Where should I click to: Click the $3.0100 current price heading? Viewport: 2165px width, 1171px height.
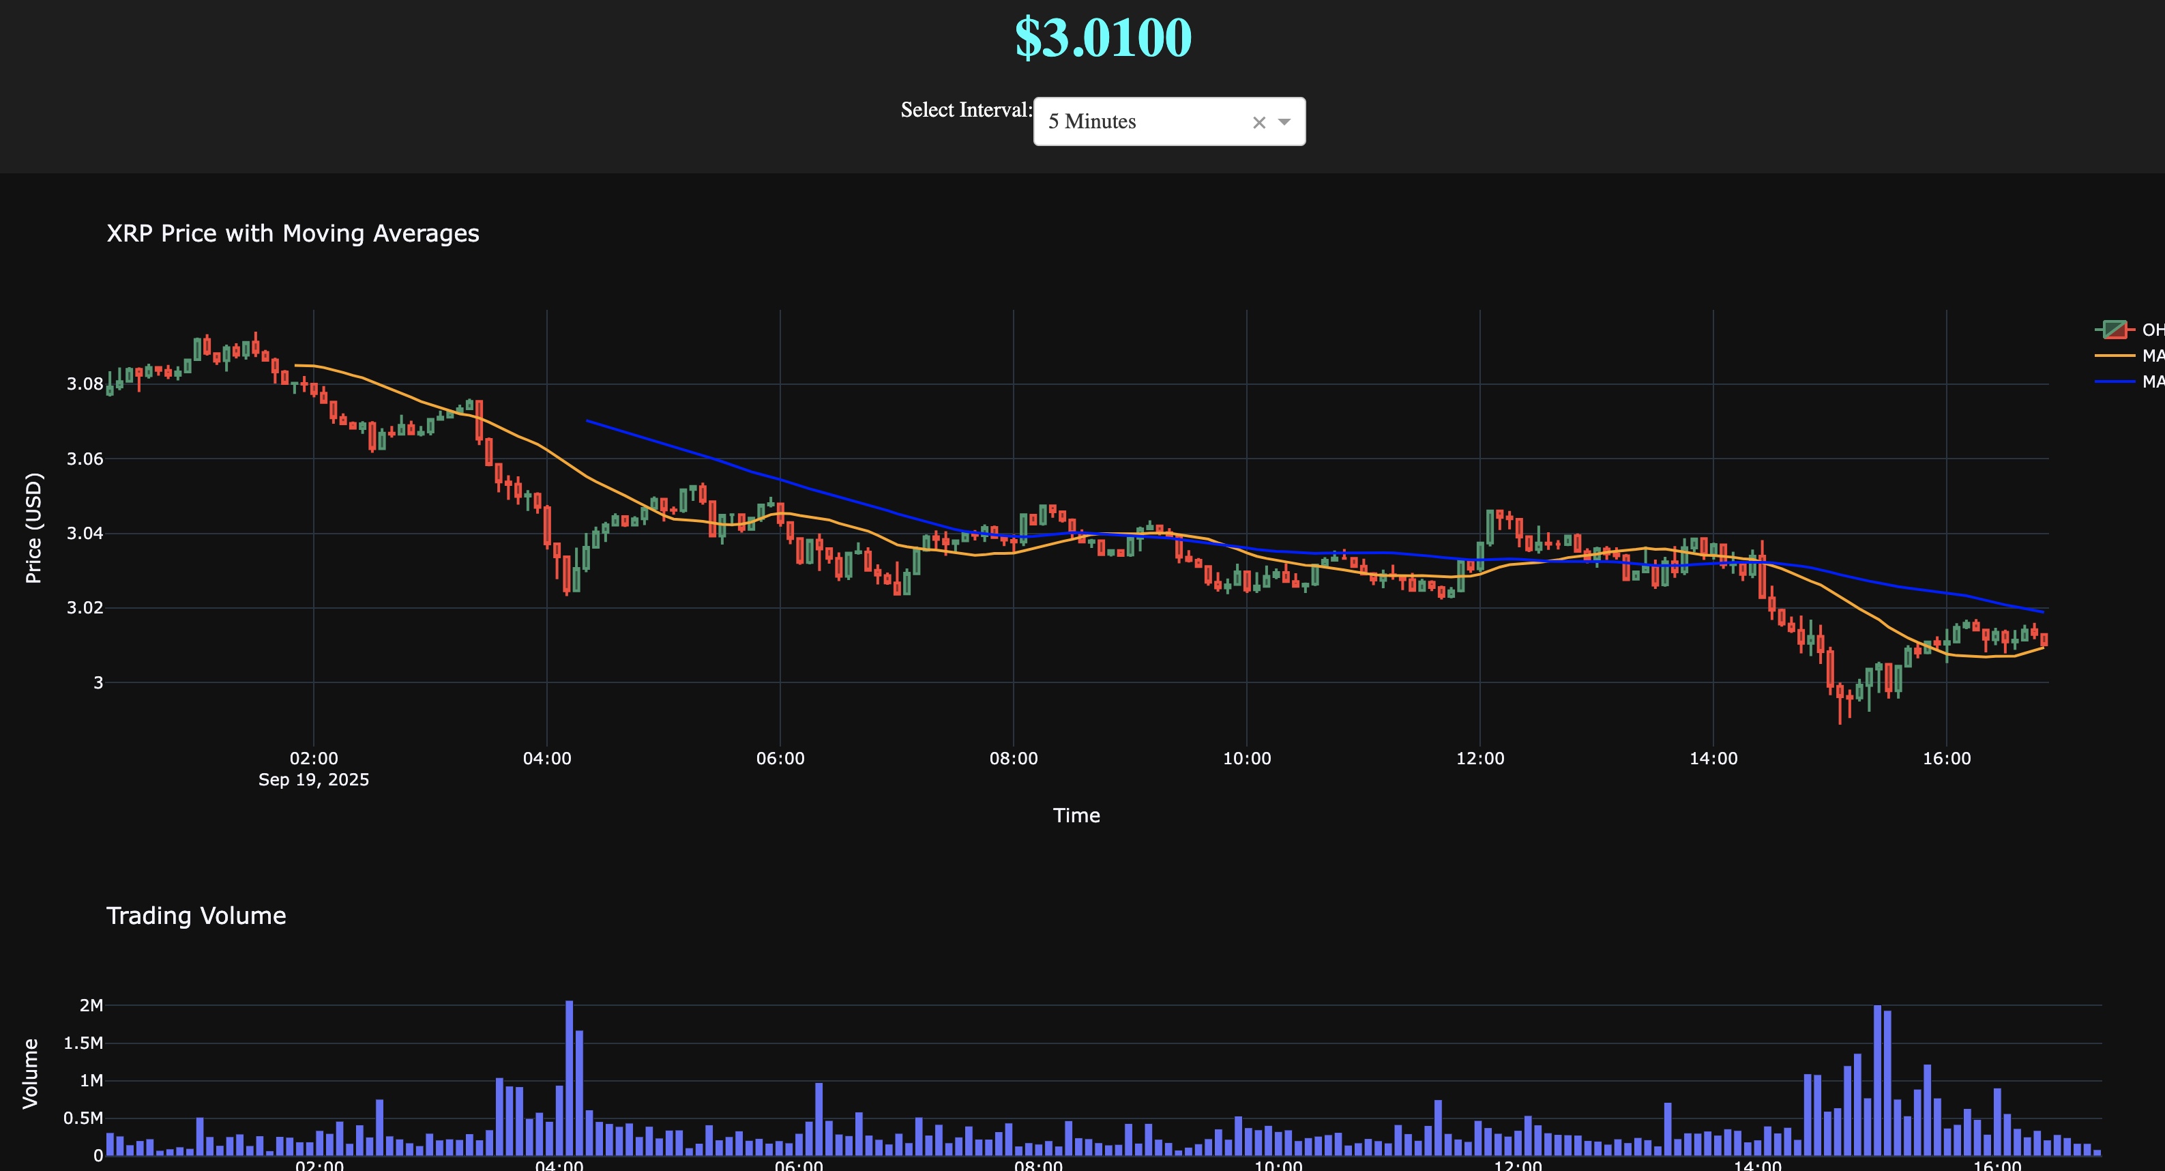tap(1103, 37)
